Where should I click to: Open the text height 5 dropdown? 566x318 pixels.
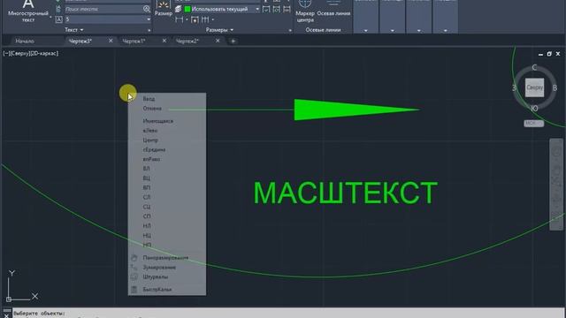coord(149,19)
